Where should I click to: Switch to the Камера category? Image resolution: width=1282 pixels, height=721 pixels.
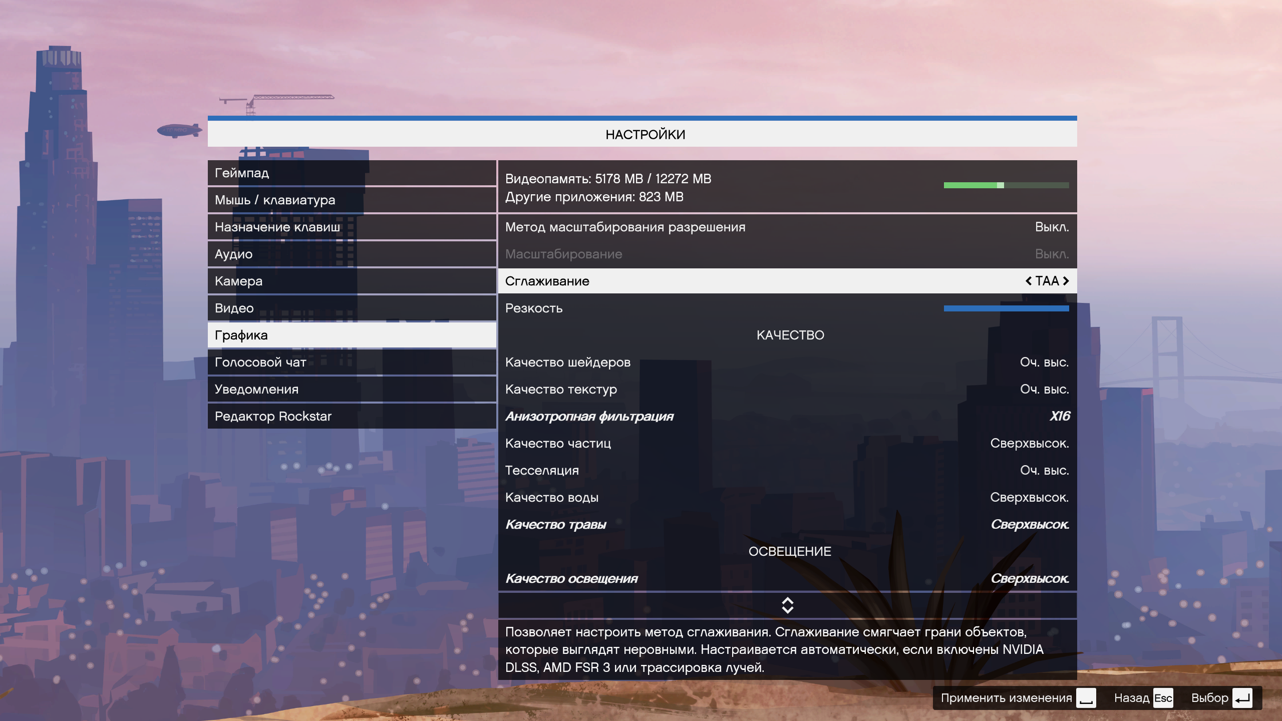352,281
